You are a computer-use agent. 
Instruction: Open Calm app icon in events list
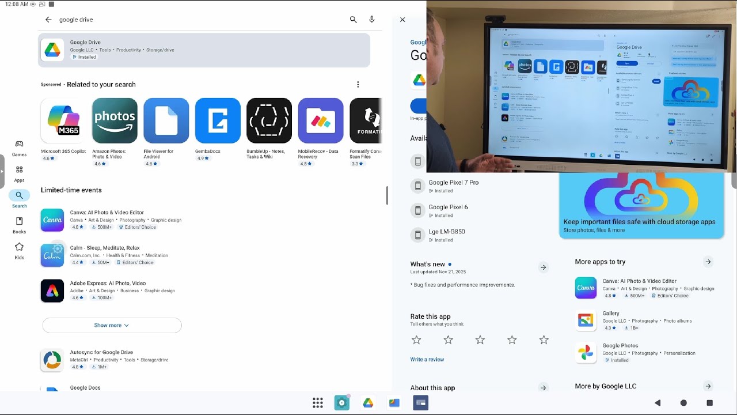point(52,255)
